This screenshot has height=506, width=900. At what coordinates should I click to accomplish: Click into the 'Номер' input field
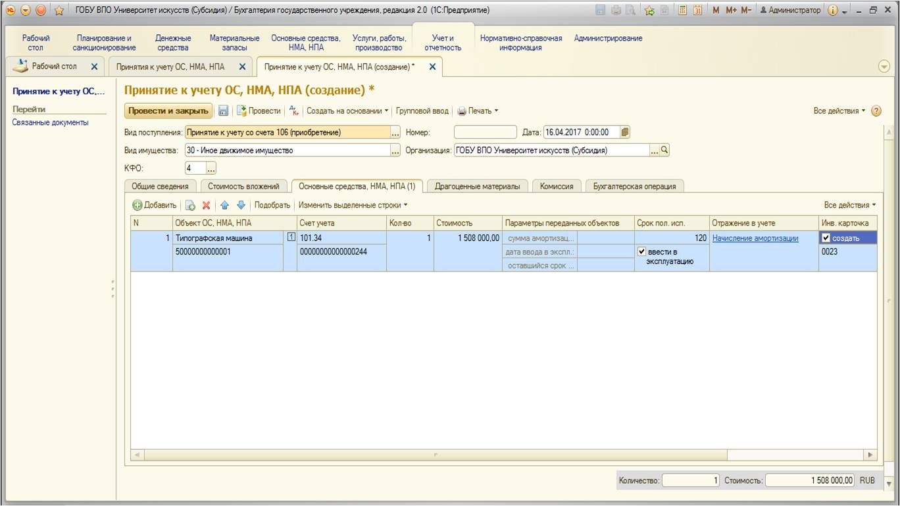(485, 132)
